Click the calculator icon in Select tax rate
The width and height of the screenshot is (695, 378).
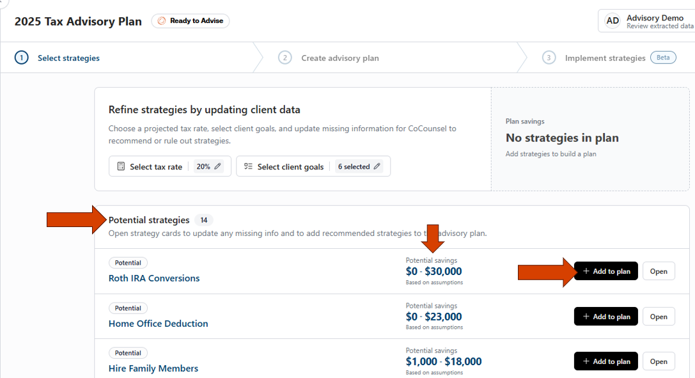point(121,166)
